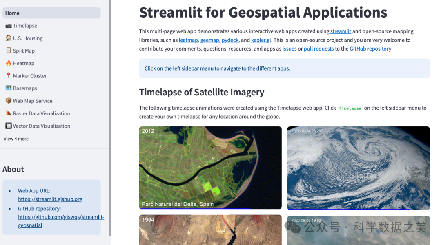Open the pull requests link
Screen dimensions: 441x245
[x=318, y=49]
